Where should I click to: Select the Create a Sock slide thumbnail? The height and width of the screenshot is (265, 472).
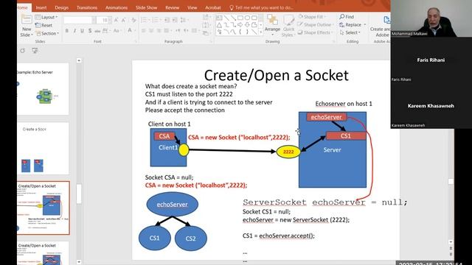tap(43, 148)
